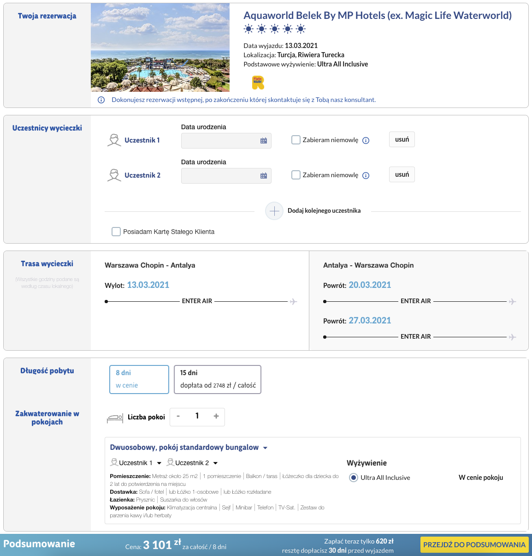Screen dimensions: 532x556
Task: Open Uczestnik 1 room assignment dropdown
Action: (136, 463)
